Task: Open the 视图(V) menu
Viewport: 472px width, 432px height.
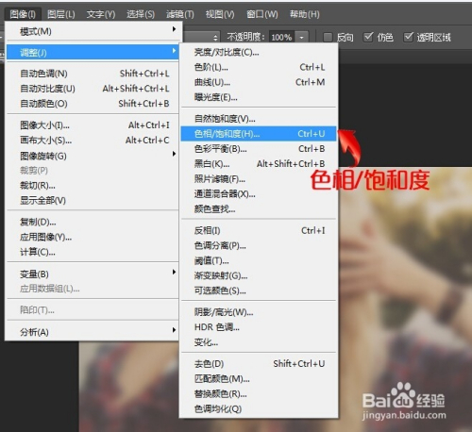Action: 220,14
